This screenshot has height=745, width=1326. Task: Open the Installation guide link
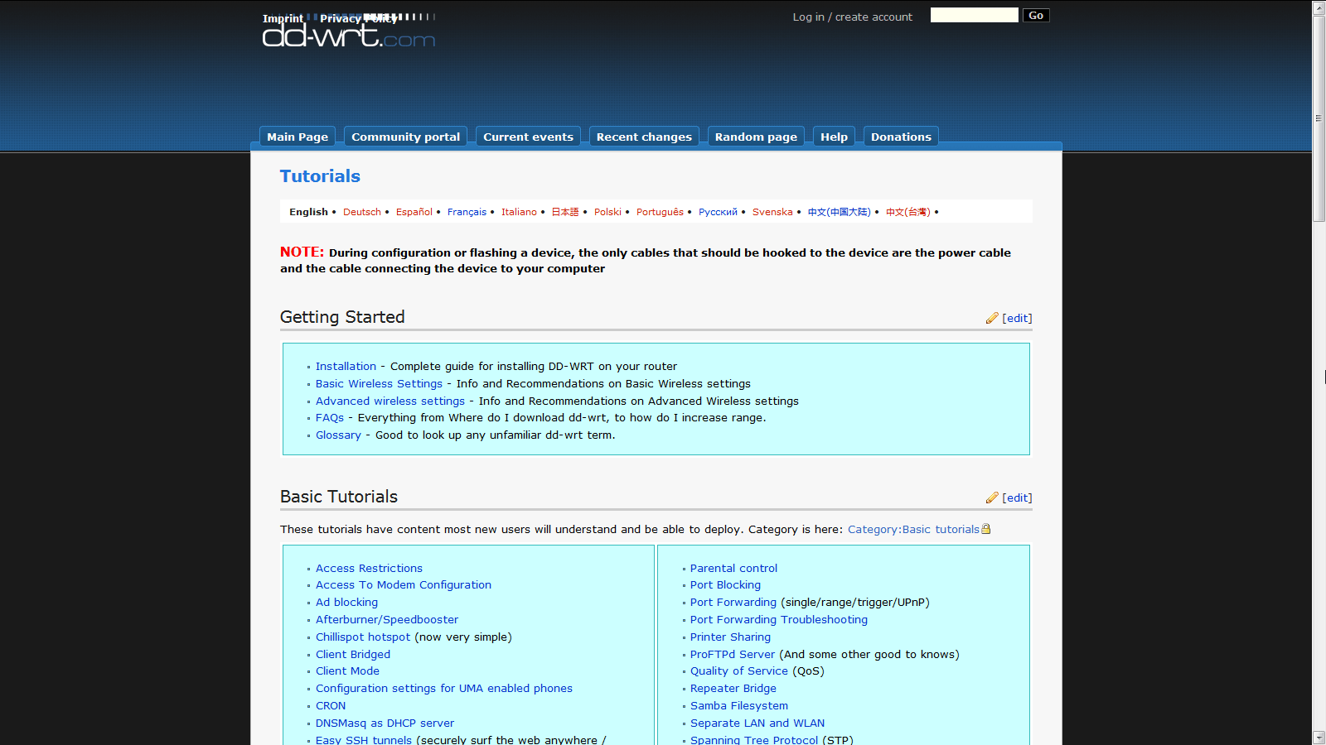pos(346,366)
